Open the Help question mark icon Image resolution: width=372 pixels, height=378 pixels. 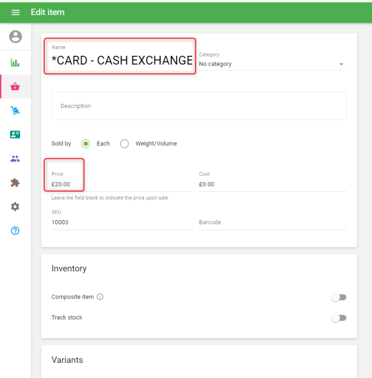[x=15, y=231]
